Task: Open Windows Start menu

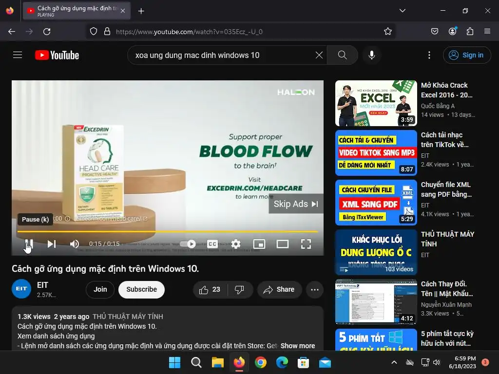Action: (174, 362)
